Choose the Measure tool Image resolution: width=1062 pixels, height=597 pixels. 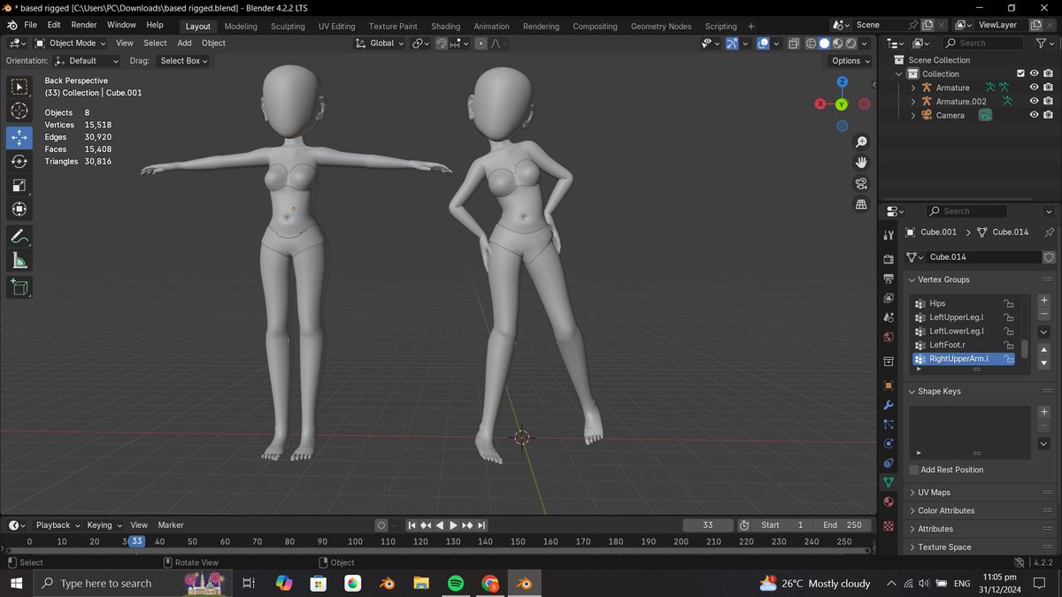[19, 261]
